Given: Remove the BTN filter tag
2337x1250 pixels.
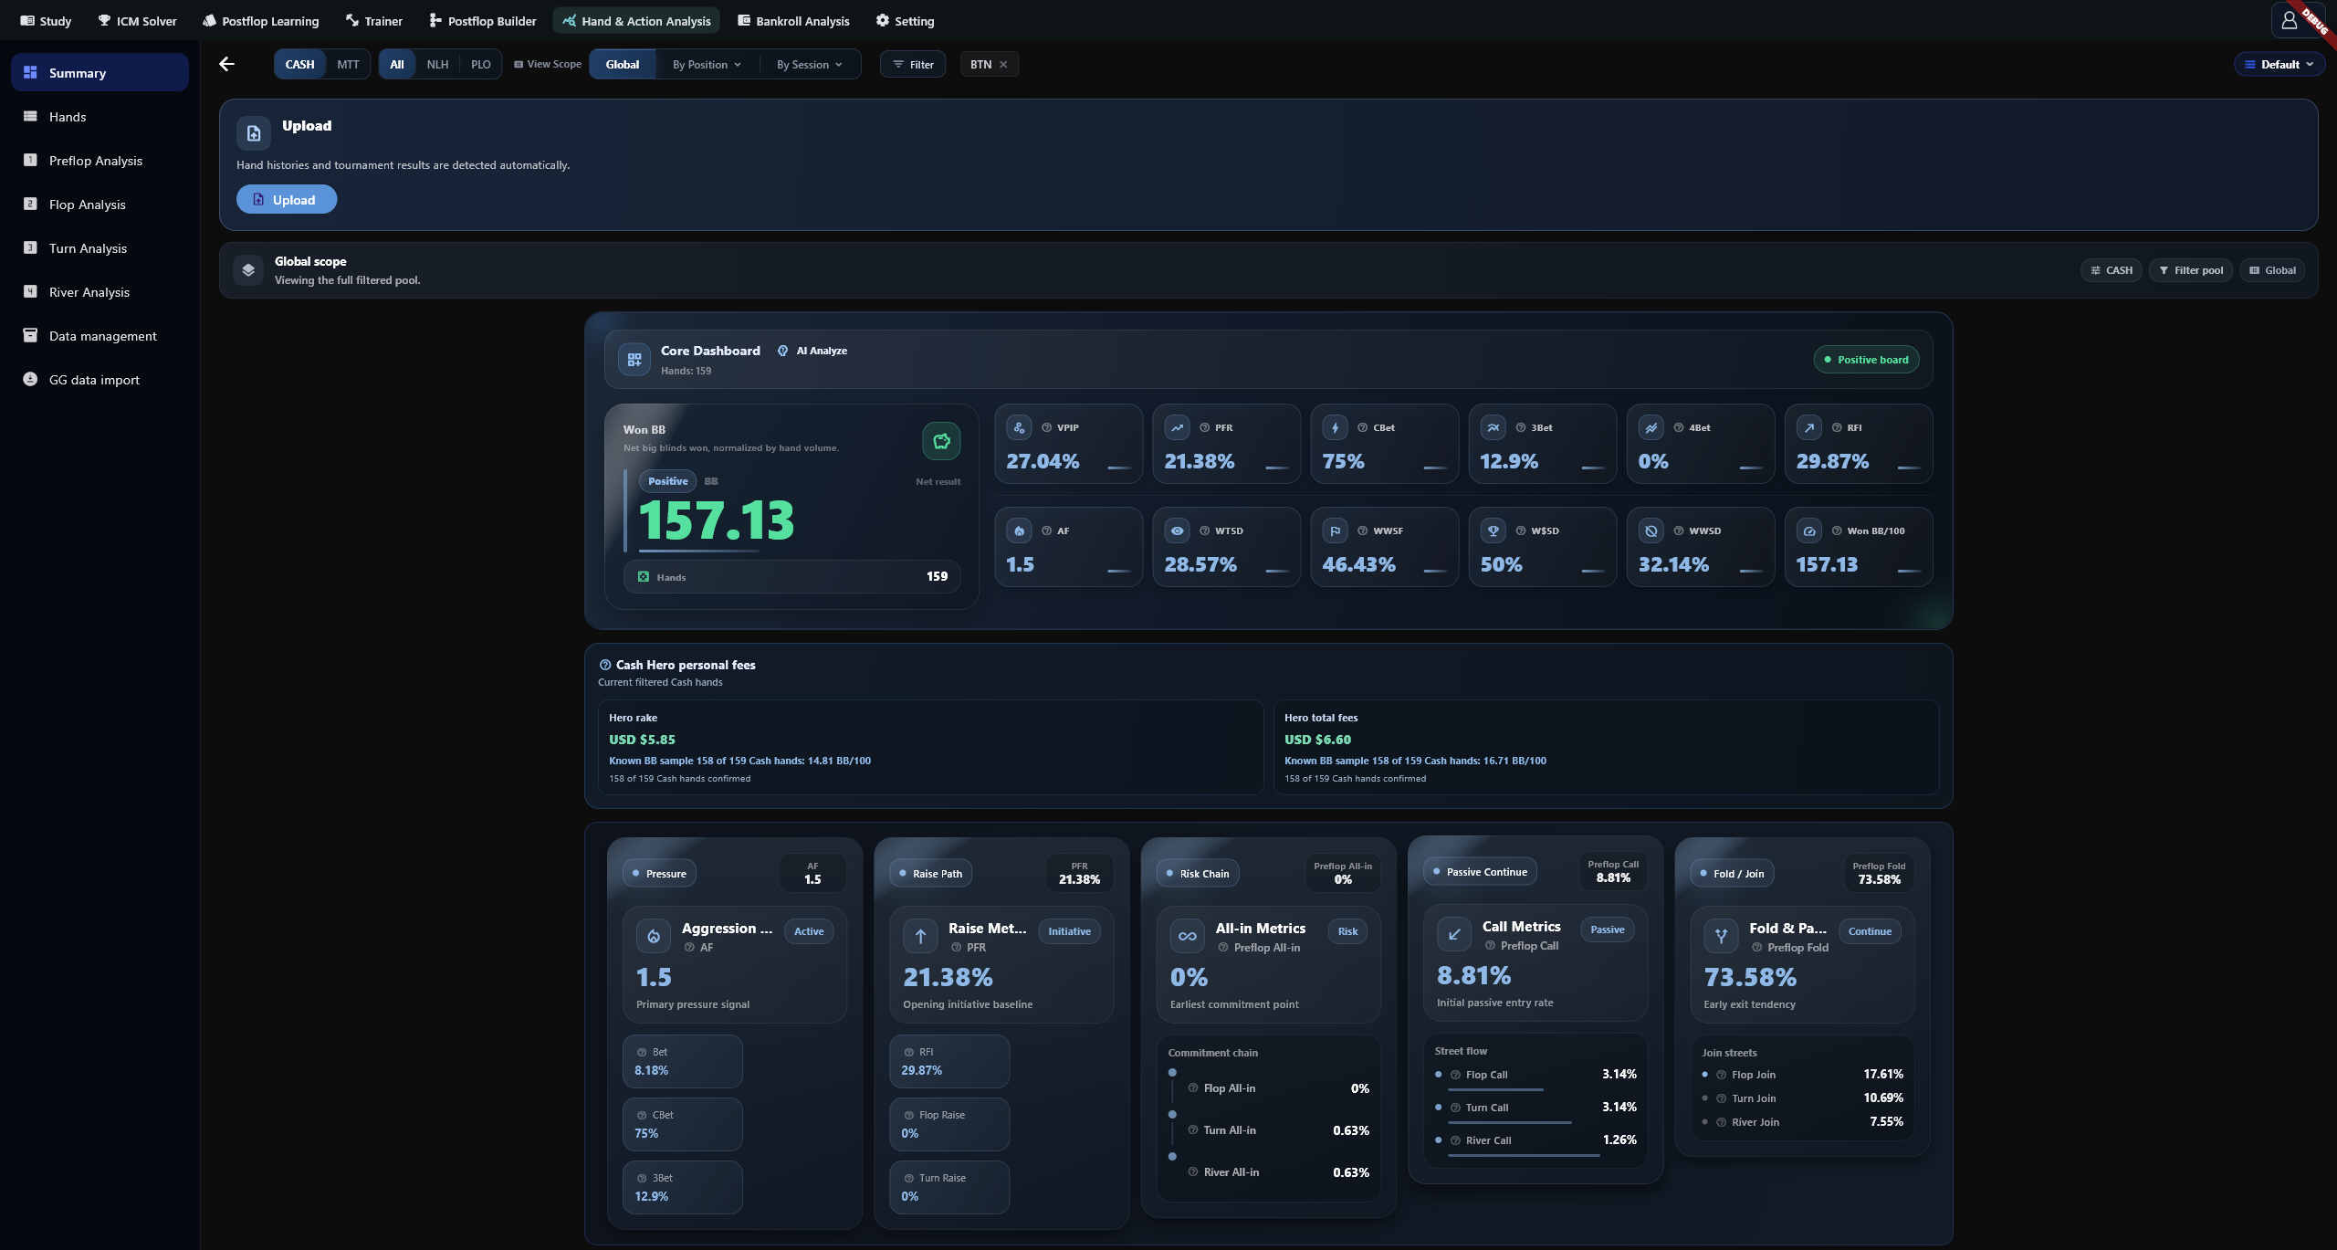Looking at the screenshot, I should point(1003,64).
